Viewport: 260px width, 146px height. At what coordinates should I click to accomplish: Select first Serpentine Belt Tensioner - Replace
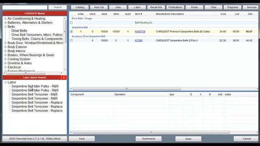tap(37, 103)
